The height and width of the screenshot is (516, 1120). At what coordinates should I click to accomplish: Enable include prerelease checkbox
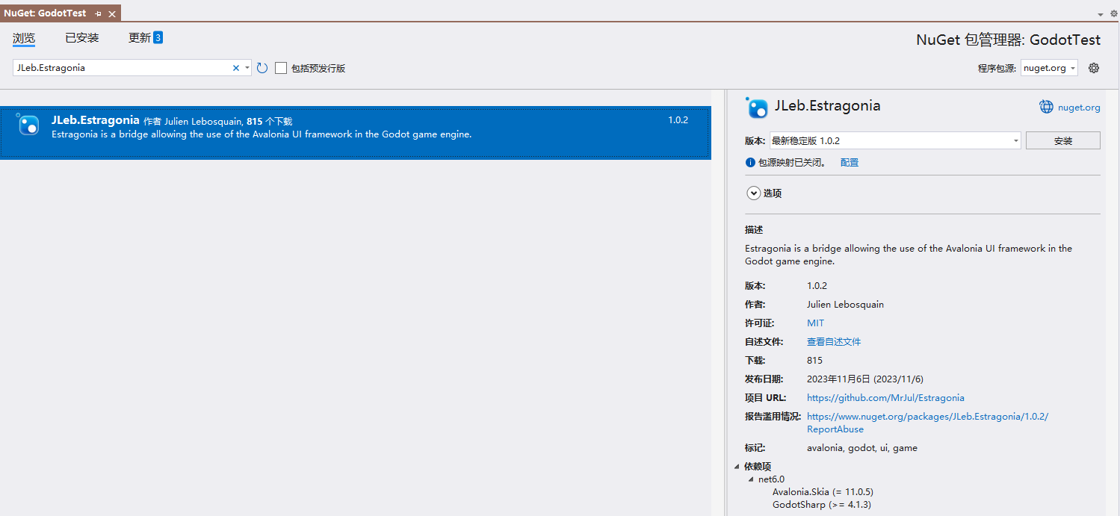coord(281,68)
